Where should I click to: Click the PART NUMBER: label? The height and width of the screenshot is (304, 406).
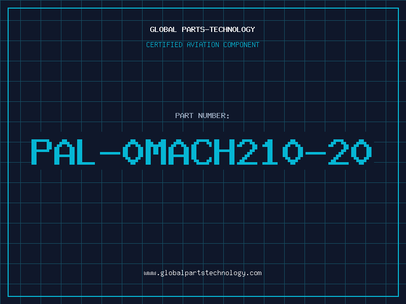tap(202, 116)
